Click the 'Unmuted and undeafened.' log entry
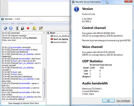The height and width of the screenshot is (106, 134). coord(21,77)
